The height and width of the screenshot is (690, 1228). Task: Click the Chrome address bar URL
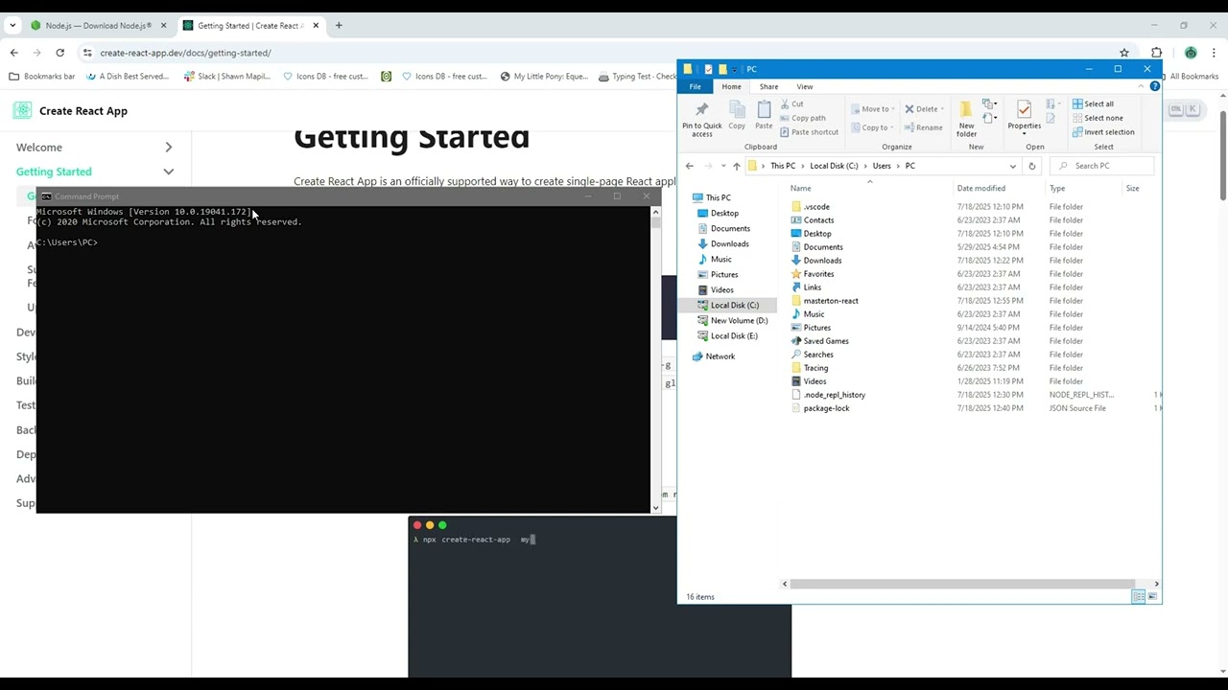point(185,53)
